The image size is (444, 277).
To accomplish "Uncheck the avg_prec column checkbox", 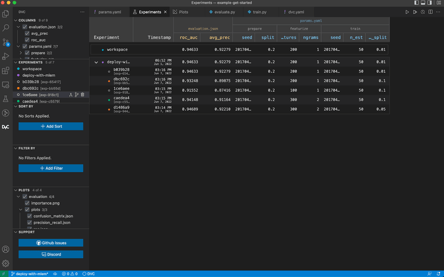I will click(x=27, y=33).
